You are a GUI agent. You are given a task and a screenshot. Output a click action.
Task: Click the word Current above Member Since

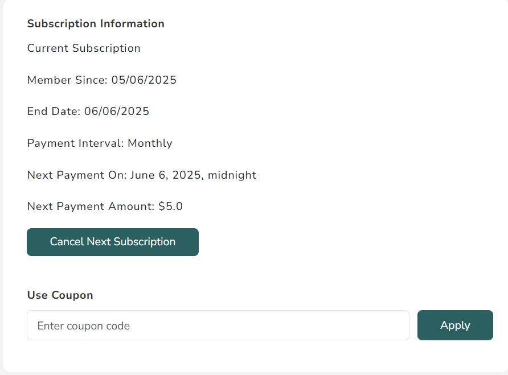coord(47,48)
